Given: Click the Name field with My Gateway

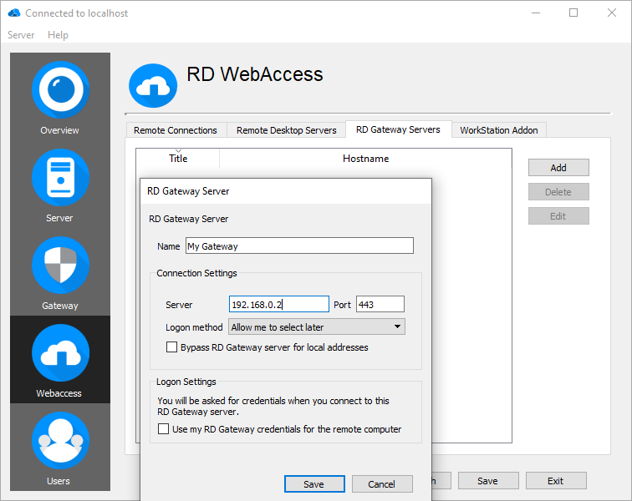Looking at the screenshot, I should click(x=299, y=245).
